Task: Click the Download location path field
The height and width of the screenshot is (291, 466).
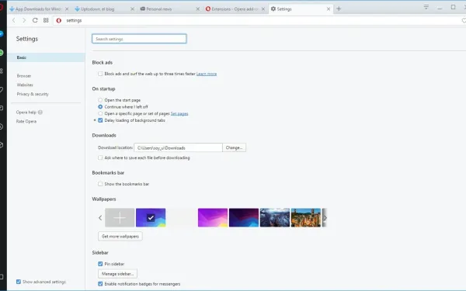Action: pyautogui.click(x=179, y=147)
